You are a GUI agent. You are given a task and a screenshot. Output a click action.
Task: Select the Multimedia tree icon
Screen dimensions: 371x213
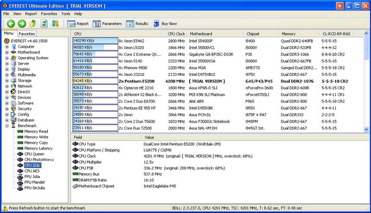pos(13,75)
